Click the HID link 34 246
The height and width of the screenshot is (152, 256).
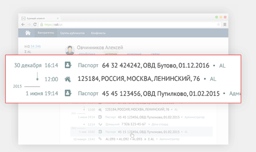click(x=35, y=46)
